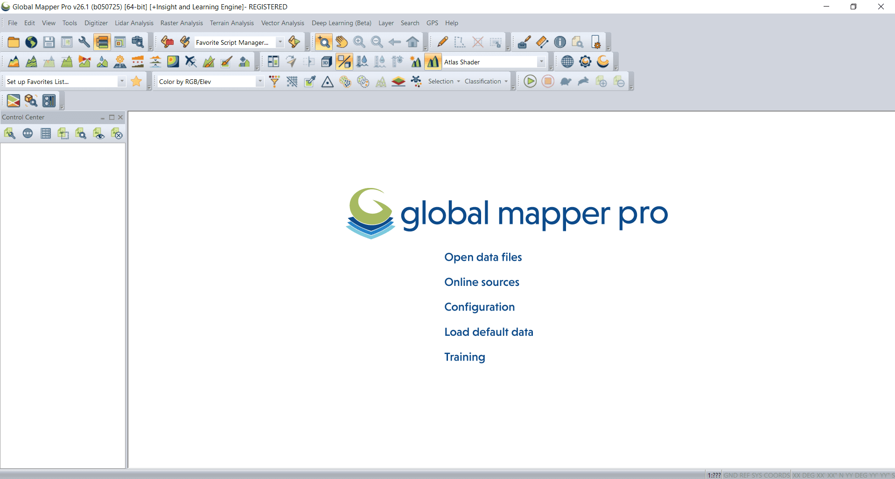Click the 1:??? scale status bar field
This screenshot has width=895, height=479.
[x=713, y=475]
